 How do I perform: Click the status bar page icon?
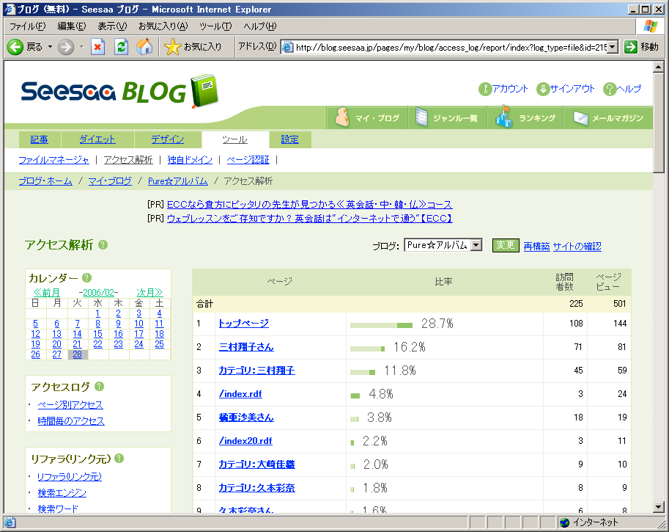point(10,522)
